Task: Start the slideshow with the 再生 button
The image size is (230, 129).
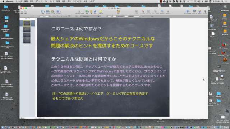Action: click(x=26, y=11)
